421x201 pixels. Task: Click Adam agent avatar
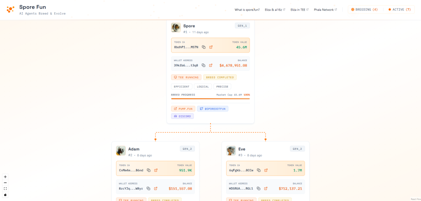[x=121, y=151]
